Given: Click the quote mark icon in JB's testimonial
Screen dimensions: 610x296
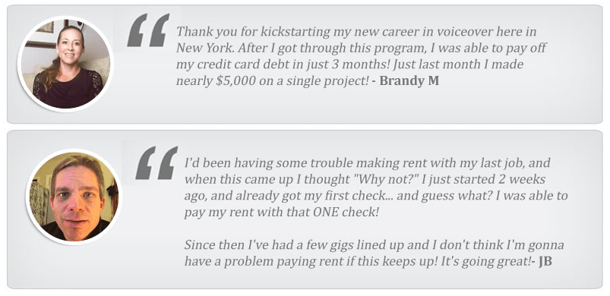Looking at the screenshot, I should point(156,163).
